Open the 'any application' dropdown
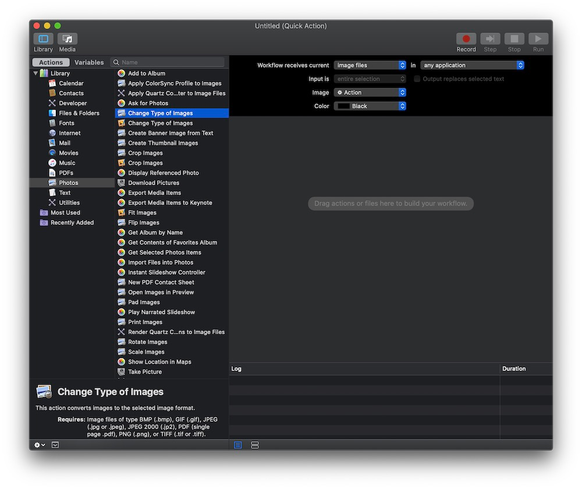This screenshot has height=489, width=582. click(x=472, y=65)
